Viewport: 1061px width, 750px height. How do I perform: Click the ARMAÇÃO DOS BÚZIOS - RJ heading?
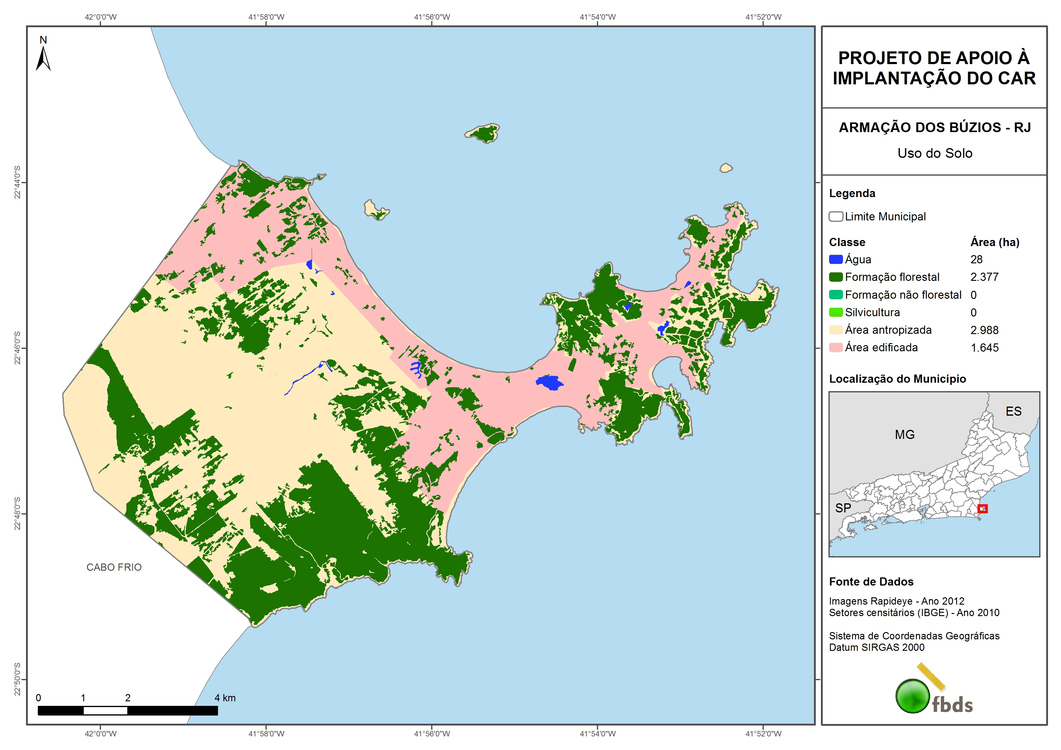pos(934,128)
